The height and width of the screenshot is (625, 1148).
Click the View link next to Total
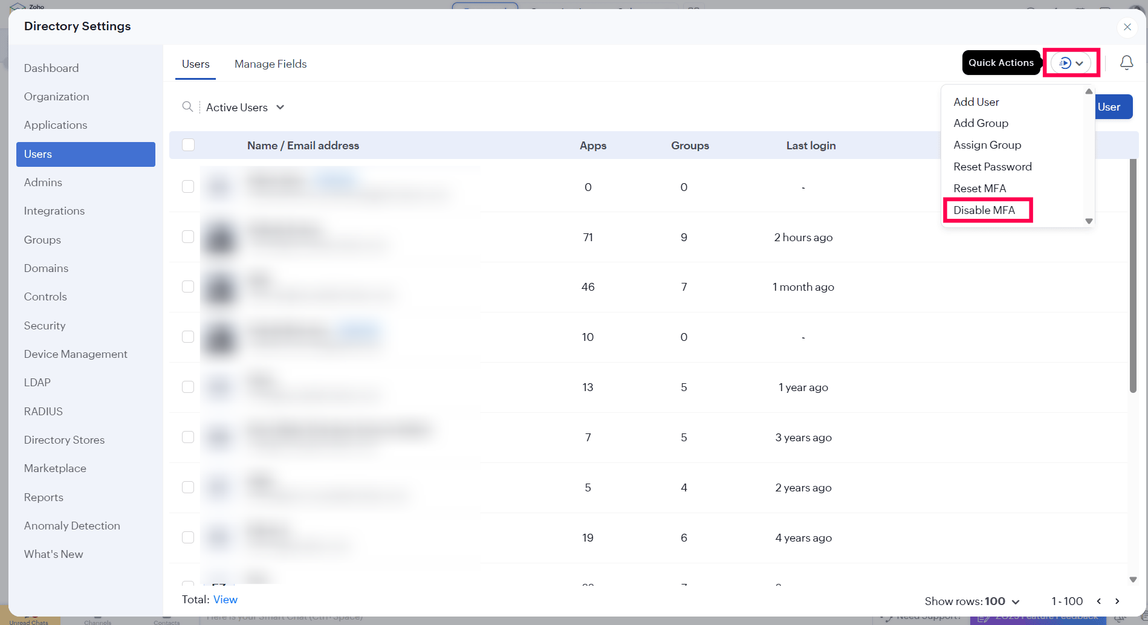click(x=225, y=600)
